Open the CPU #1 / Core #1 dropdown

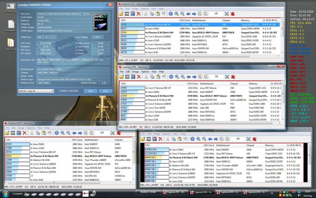click(36, 91)
